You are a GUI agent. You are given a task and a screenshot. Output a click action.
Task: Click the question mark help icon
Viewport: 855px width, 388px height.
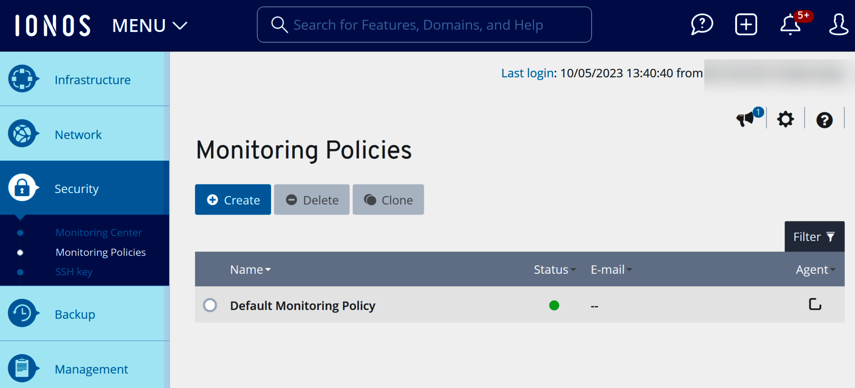pos(824,120)
